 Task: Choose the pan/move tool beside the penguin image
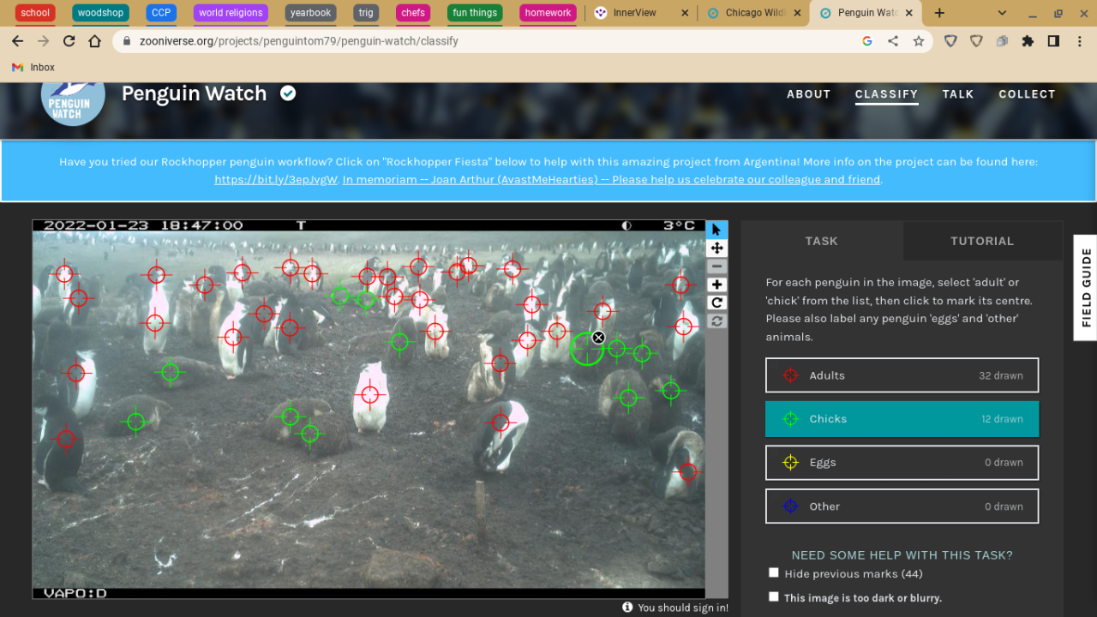(x=717, y=249)
